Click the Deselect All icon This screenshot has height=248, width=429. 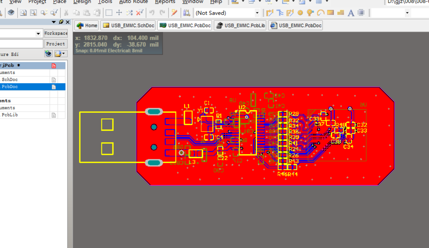point(129,13)
